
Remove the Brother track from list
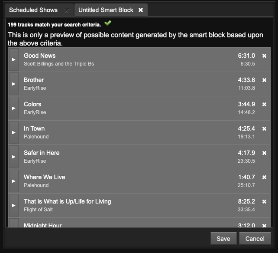[264, 80]
